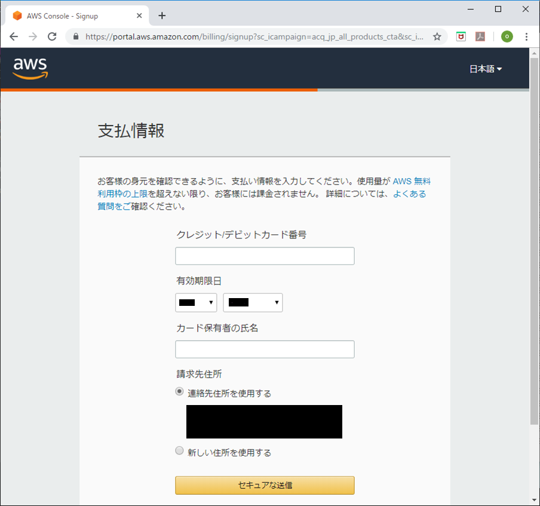Open a new browser tab
This screenshot has width=540, height=506.
coord(162,16)
